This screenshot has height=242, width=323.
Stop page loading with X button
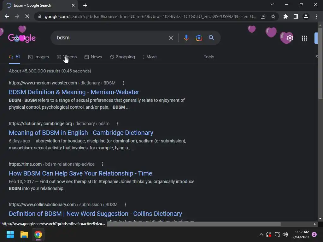(x=27, y=16)
